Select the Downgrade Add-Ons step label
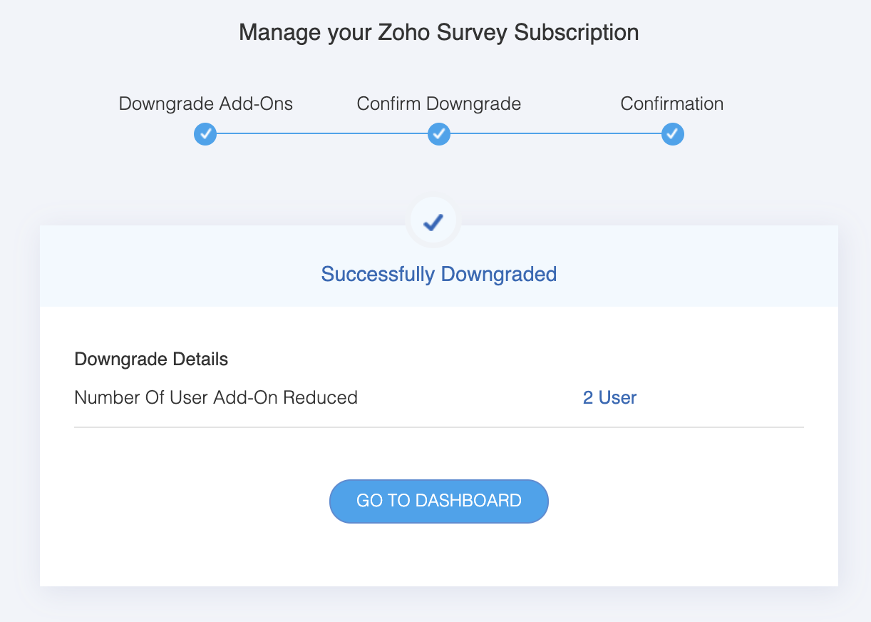Viewport: 871px width, 622px height. (205, 103)
